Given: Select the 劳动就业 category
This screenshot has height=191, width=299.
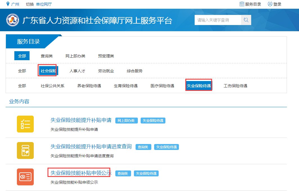Looking at the screenshot, I should (x=106, y=71).
